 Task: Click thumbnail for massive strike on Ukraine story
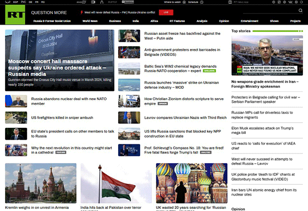[x=129, y=85]
